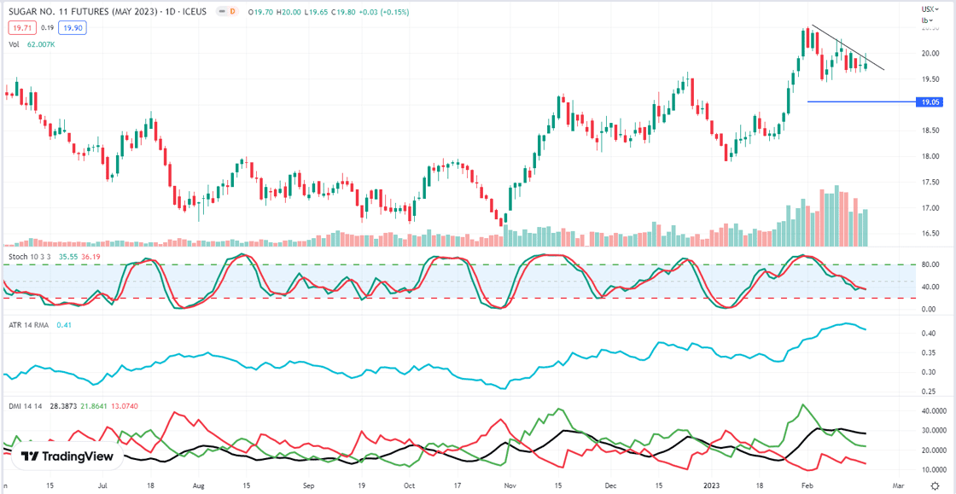Click the orange D delayed-data indicator
The width and height of the screenshot is (956, 494).
pyautogui.click(x=232, y=12)
